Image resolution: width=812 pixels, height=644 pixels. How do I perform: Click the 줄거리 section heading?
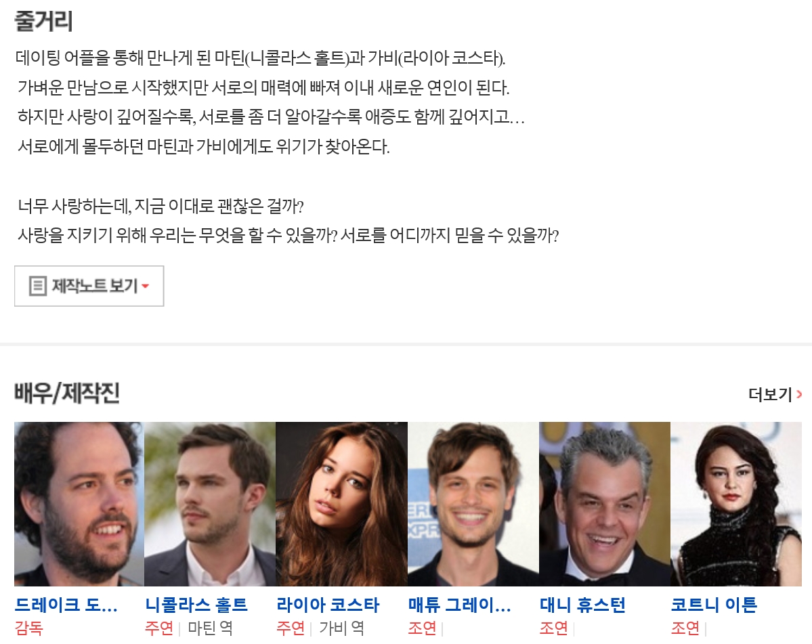coord(43,22)
